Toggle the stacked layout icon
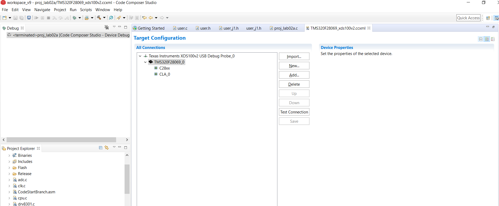Viewport: 499px width, 206px height. pyautogui.click(x=493, y=39)
